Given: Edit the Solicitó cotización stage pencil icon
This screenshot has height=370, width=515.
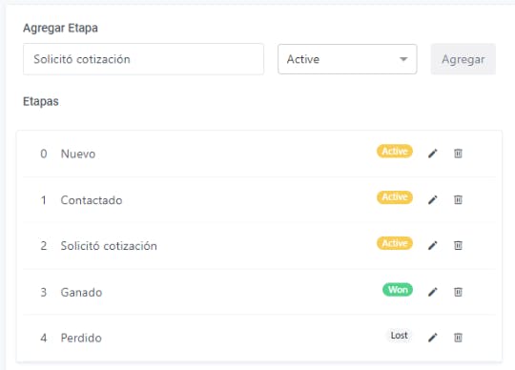Looking at the screenshot, I should click(433, 245).
